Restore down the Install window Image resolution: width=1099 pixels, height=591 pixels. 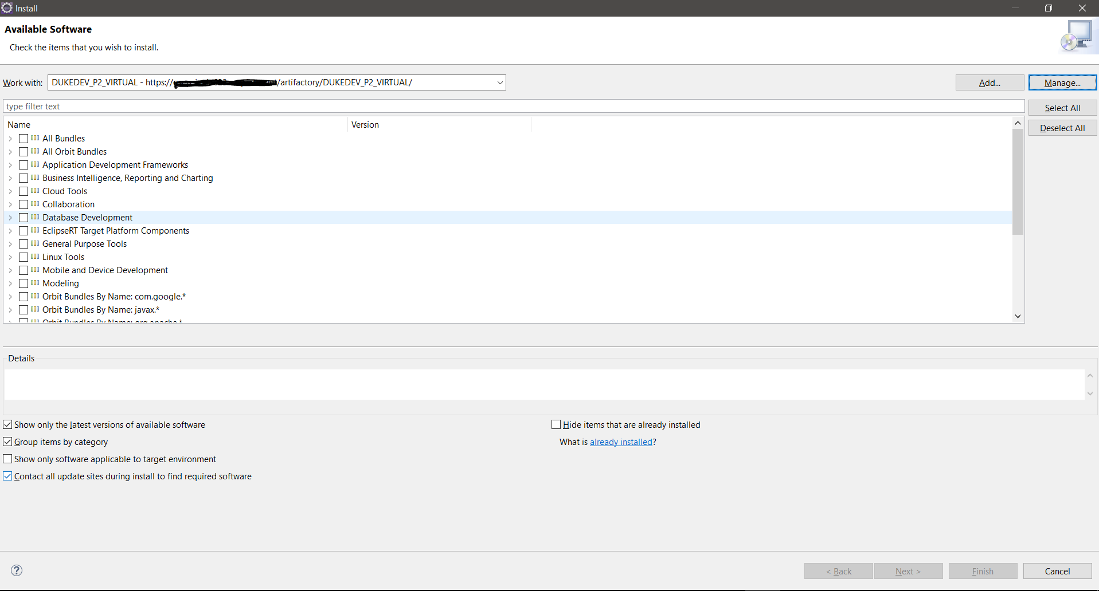click(x=1049, y=8)
